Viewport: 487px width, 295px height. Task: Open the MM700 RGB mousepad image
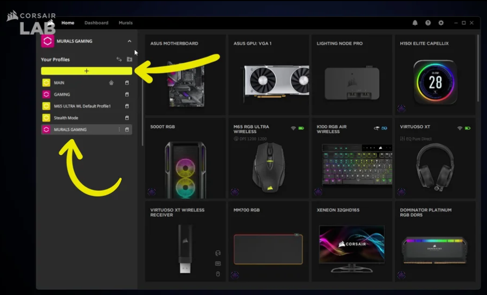point(268,249)
